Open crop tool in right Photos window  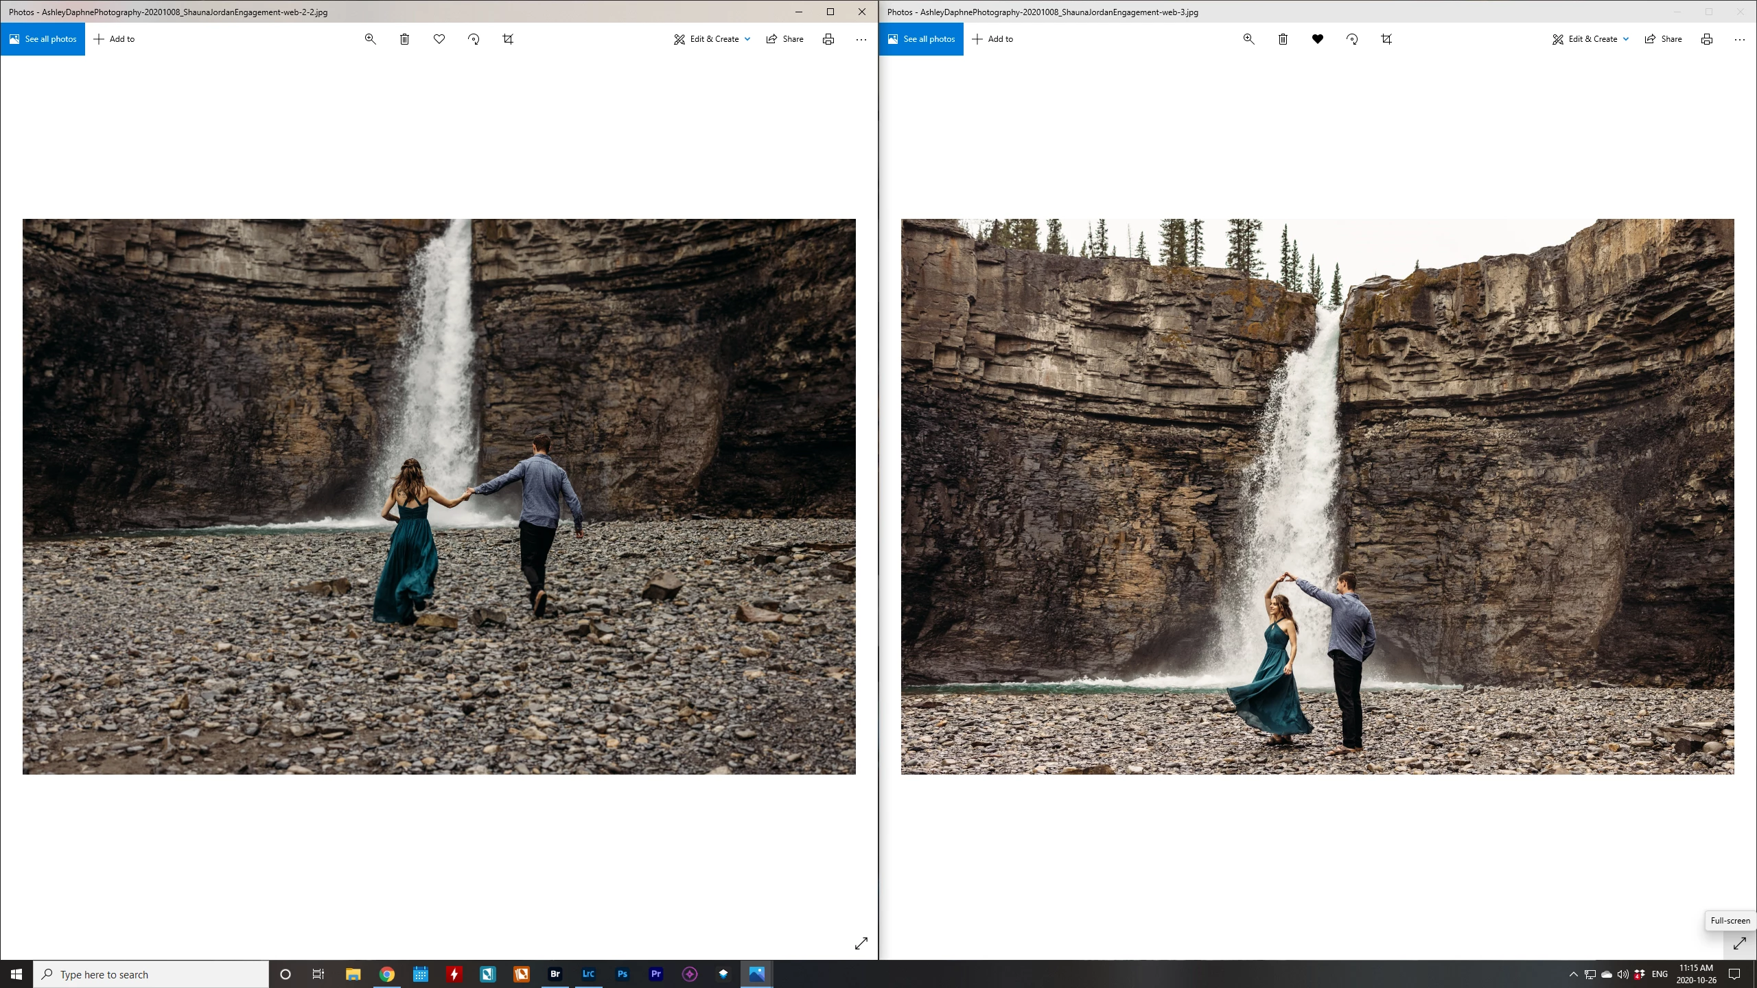tap(1386, 39)
